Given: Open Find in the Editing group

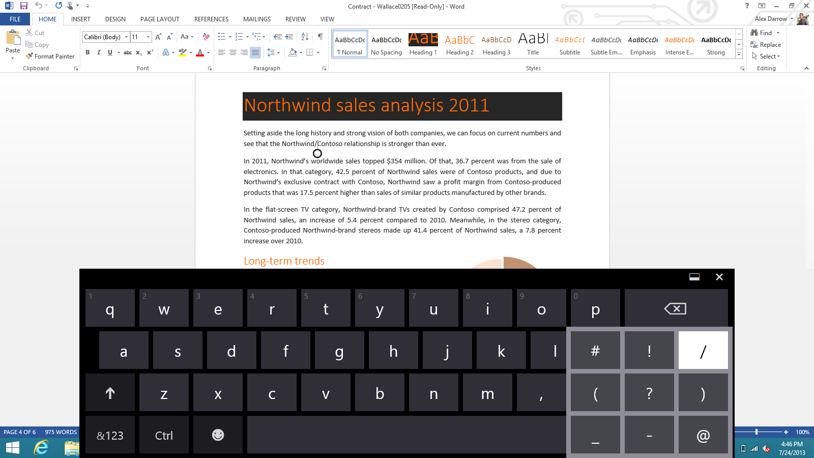Looking at the screenshot, I should point(762,33).
